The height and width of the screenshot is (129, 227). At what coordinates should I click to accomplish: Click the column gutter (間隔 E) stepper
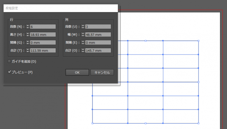coord(83,43)
